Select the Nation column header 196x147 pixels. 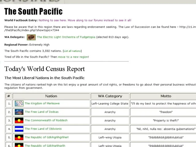point(51,96)
